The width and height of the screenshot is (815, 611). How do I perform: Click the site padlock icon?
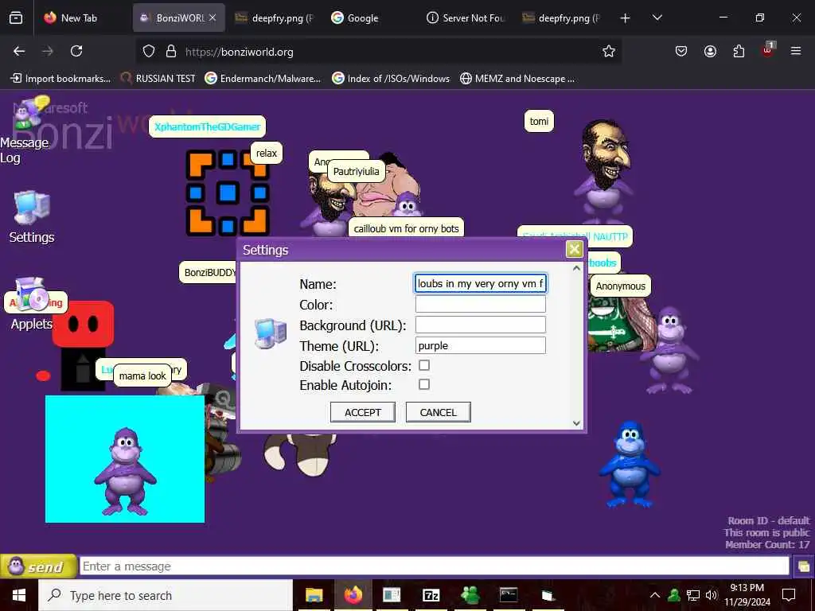tap(170, 52)
